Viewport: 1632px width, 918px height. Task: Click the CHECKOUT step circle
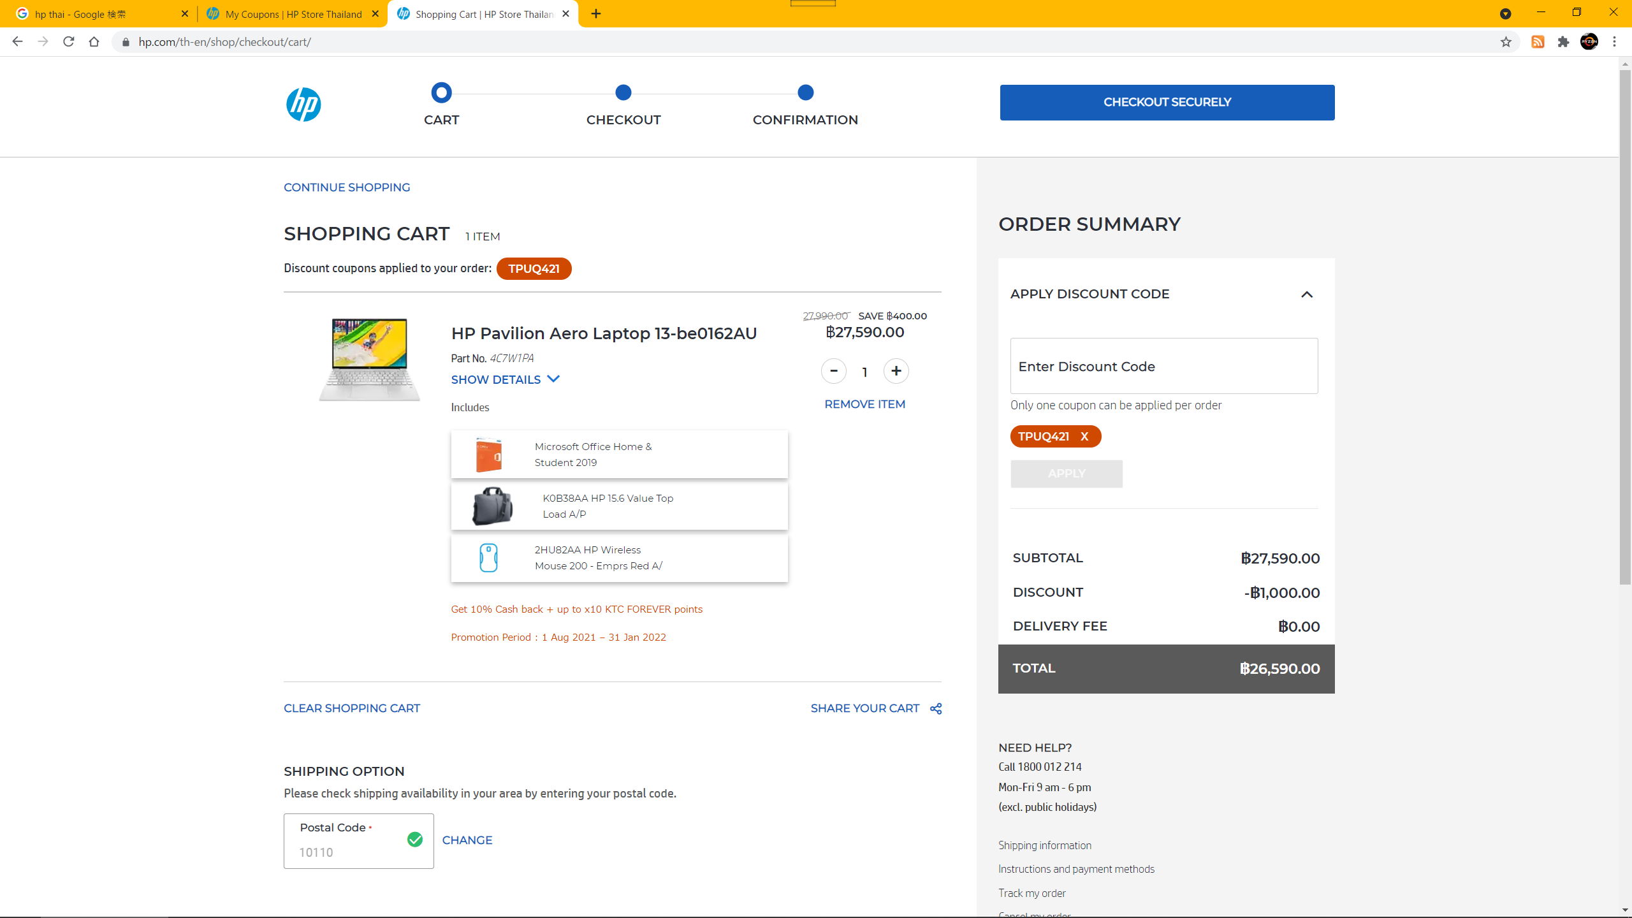tap(623, 92)
